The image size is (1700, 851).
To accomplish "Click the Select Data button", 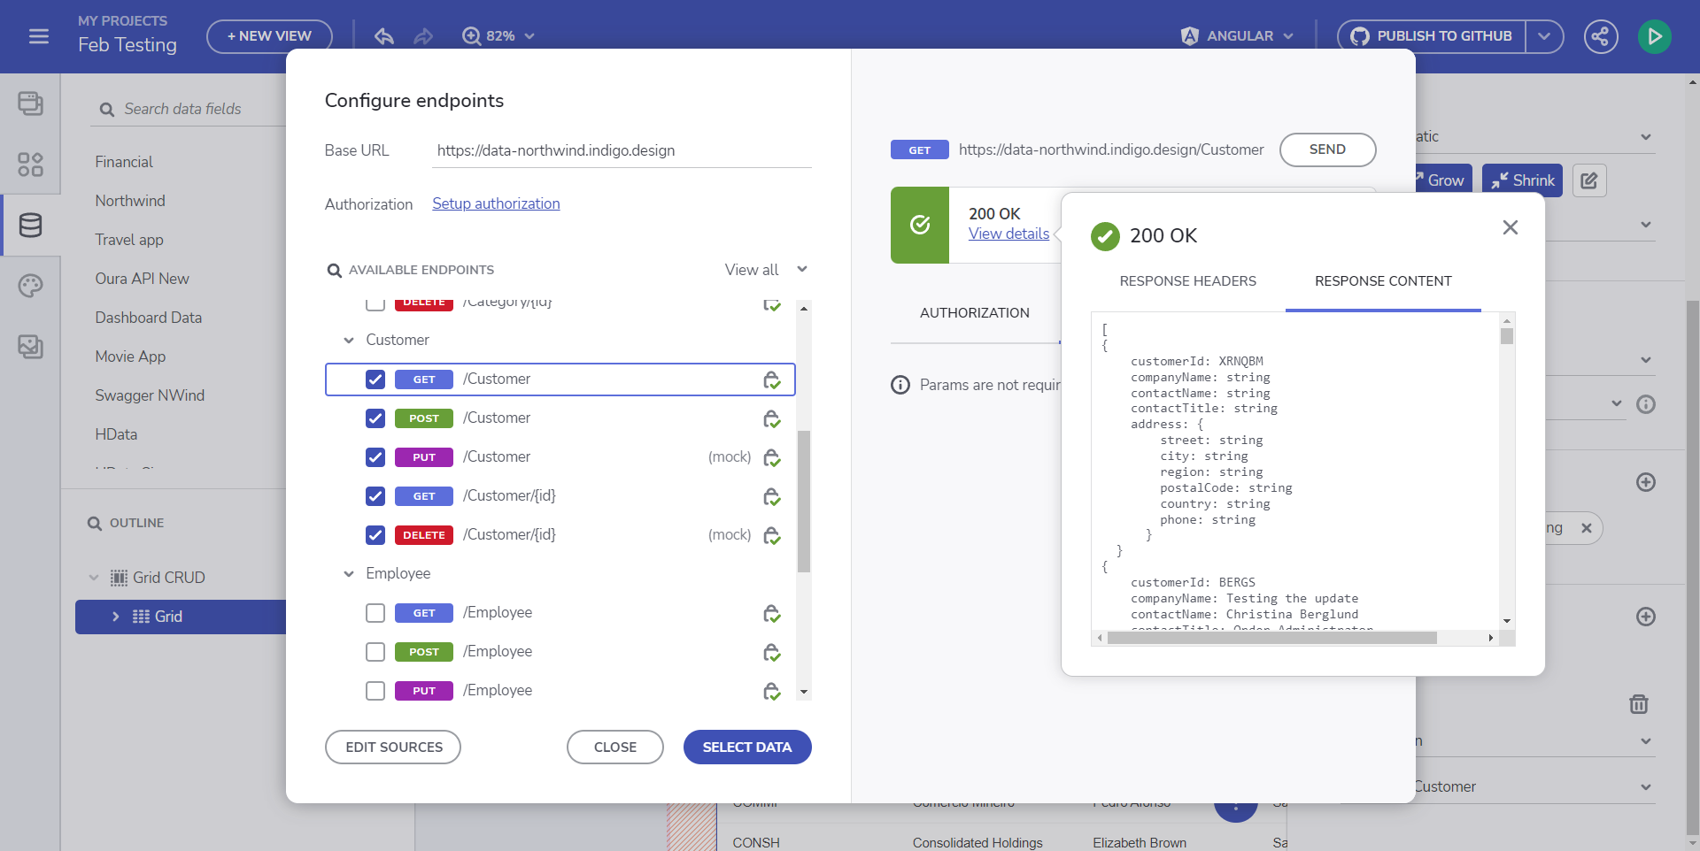I will (746, 747).
